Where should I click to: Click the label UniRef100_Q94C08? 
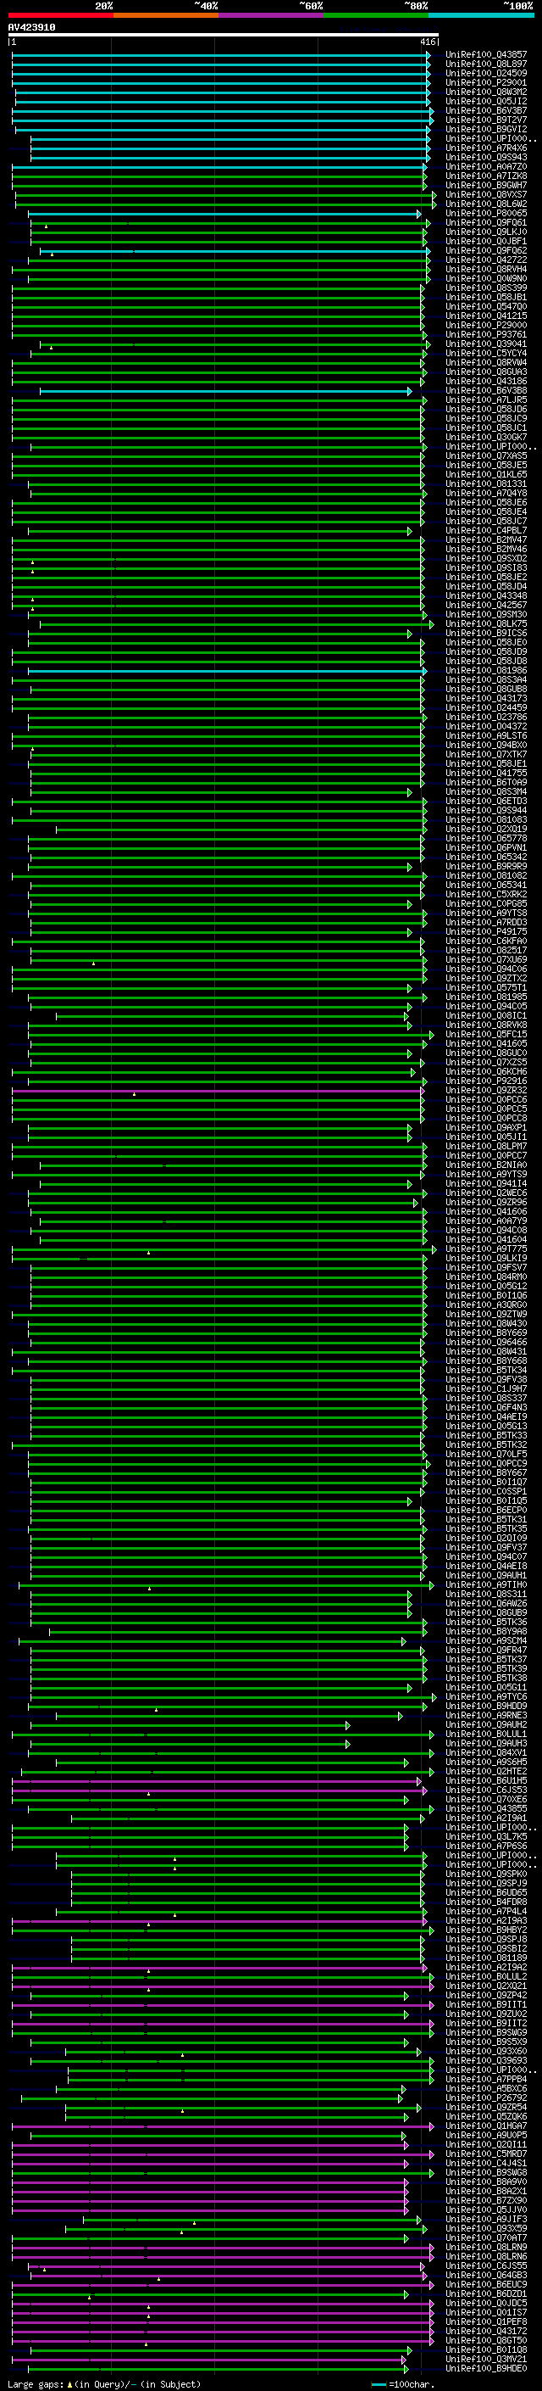[485, 1231]
